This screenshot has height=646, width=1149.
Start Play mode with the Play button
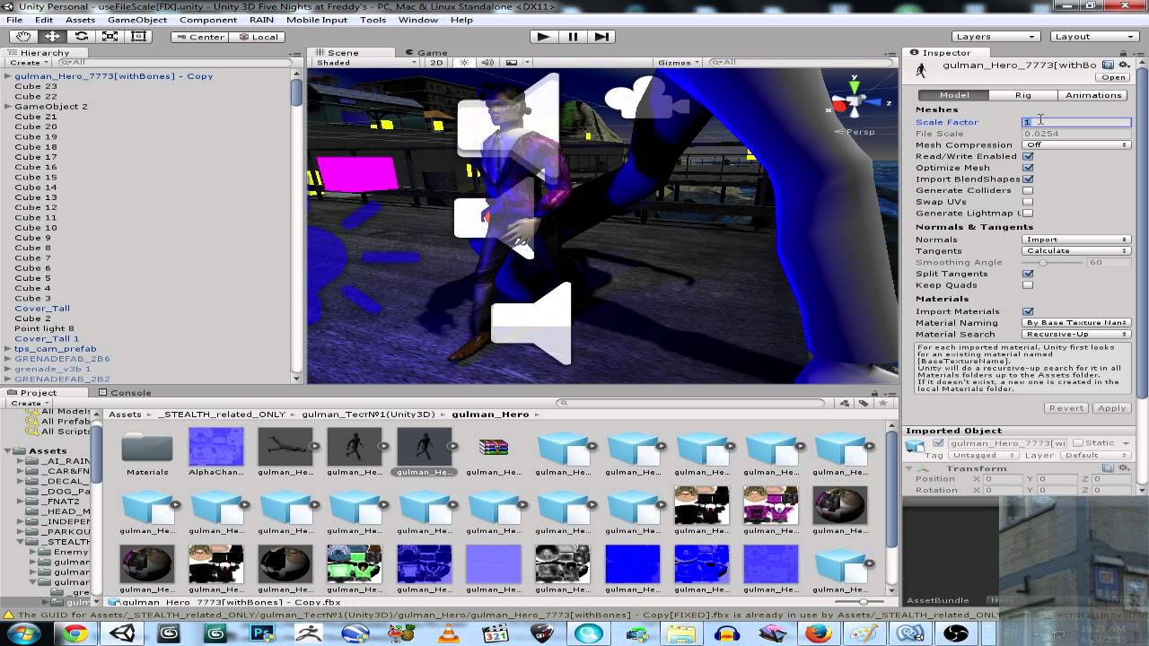tap(543, 37)
